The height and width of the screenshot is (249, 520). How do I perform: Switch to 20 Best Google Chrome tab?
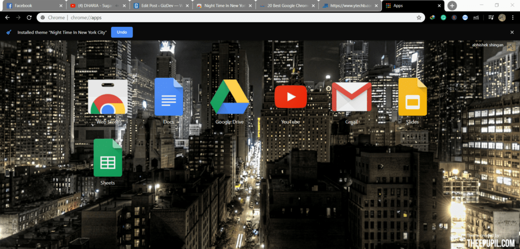click(286, 6)
